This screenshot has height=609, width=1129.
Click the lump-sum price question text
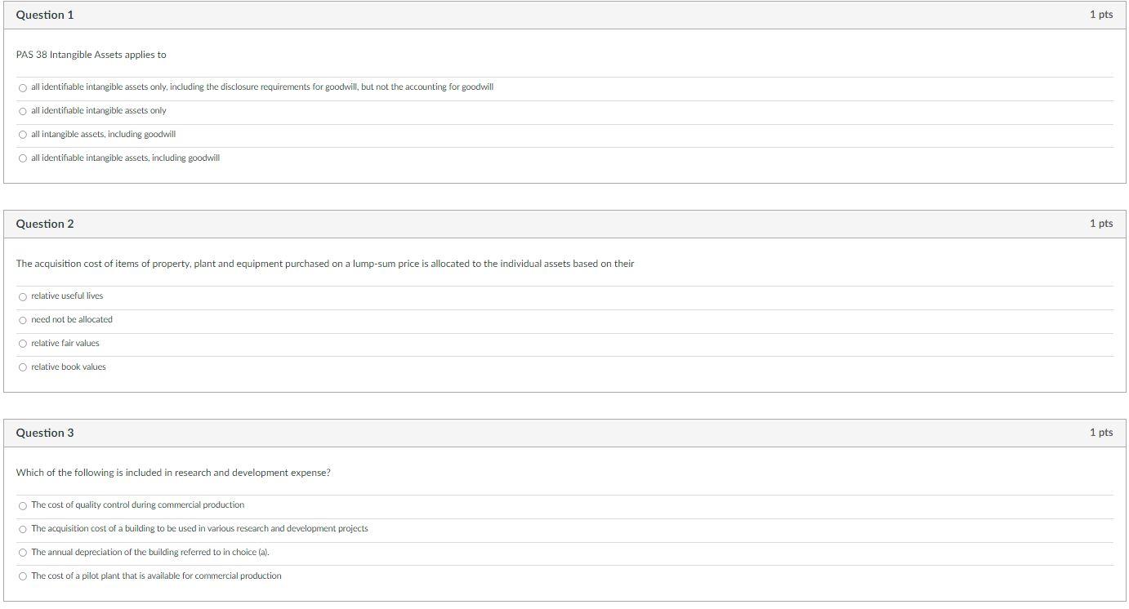click(327, 263)
